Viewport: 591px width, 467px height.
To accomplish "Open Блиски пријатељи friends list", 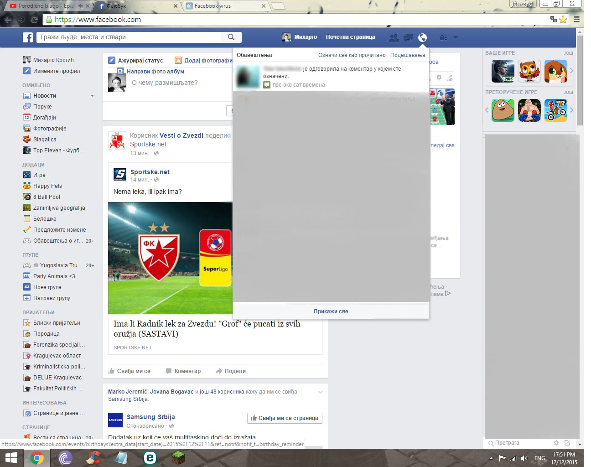I will [52, 323].
